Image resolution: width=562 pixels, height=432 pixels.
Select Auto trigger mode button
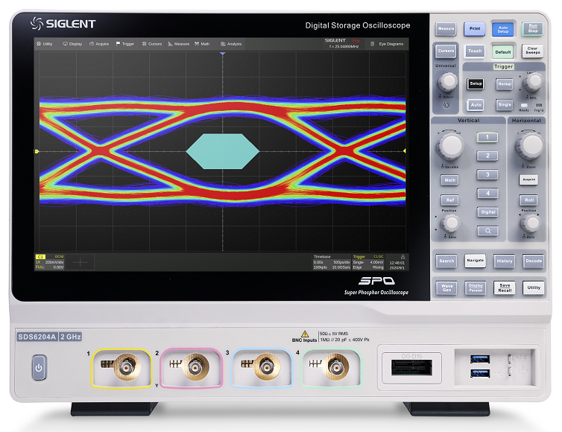tap(476, 105)
